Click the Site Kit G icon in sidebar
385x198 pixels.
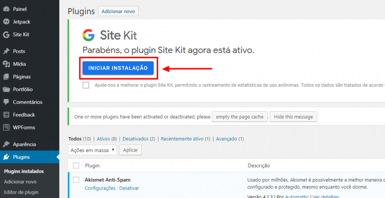pyautogui.click(x=6, y=34)
